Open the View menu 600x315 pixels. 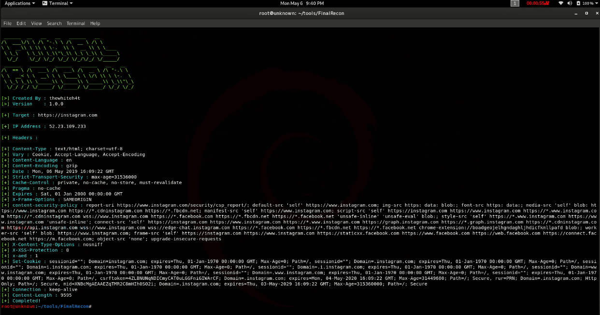[x=37, y=23]
